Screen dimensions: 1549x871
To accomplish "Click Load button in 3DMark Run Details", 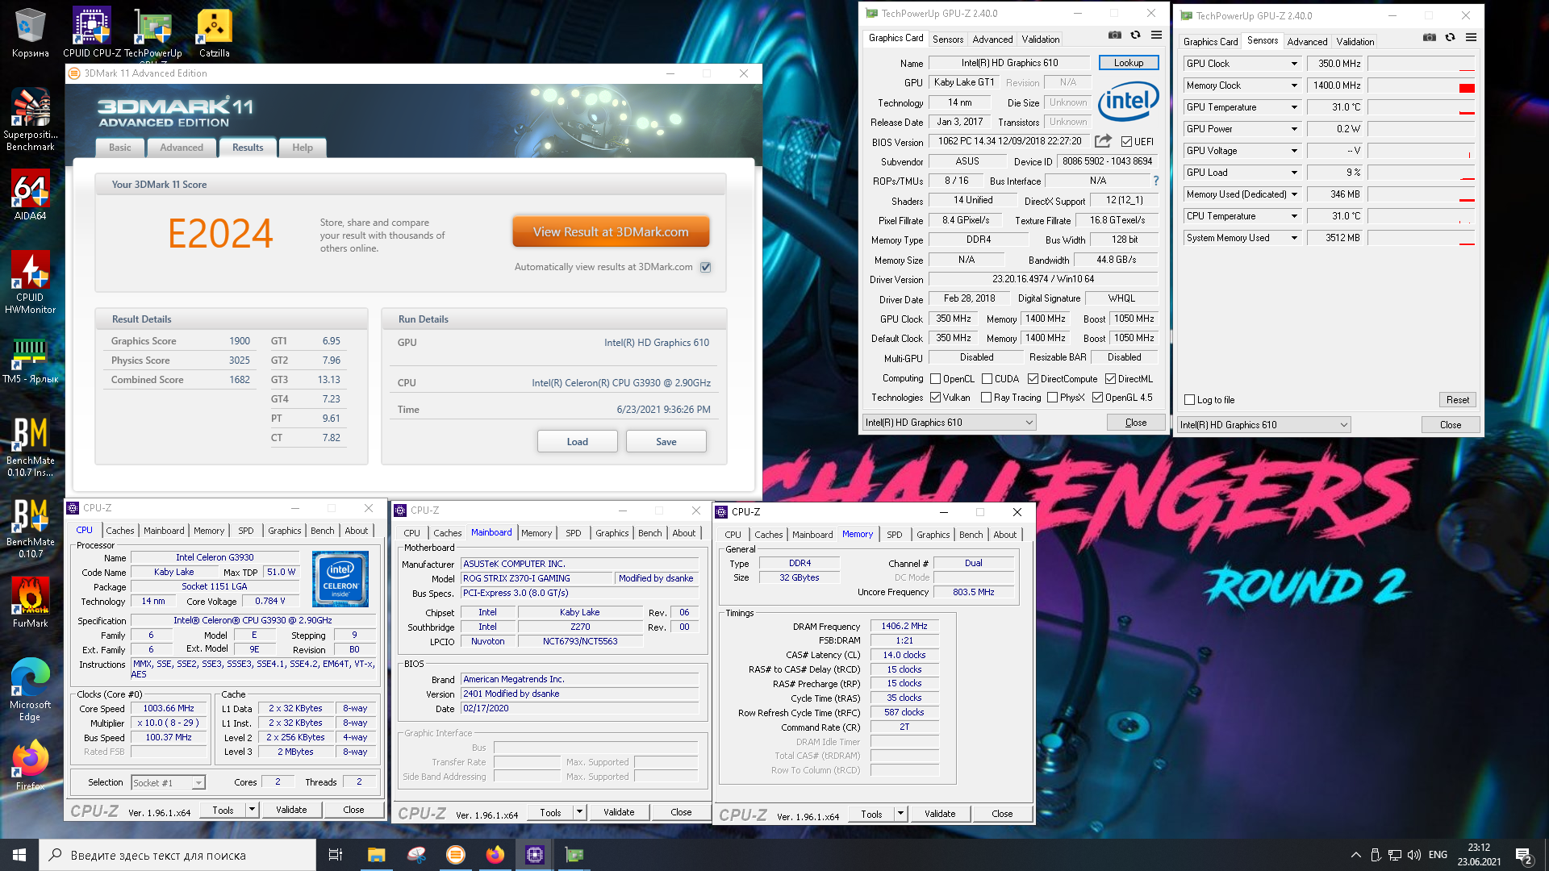I will [578, 441].
